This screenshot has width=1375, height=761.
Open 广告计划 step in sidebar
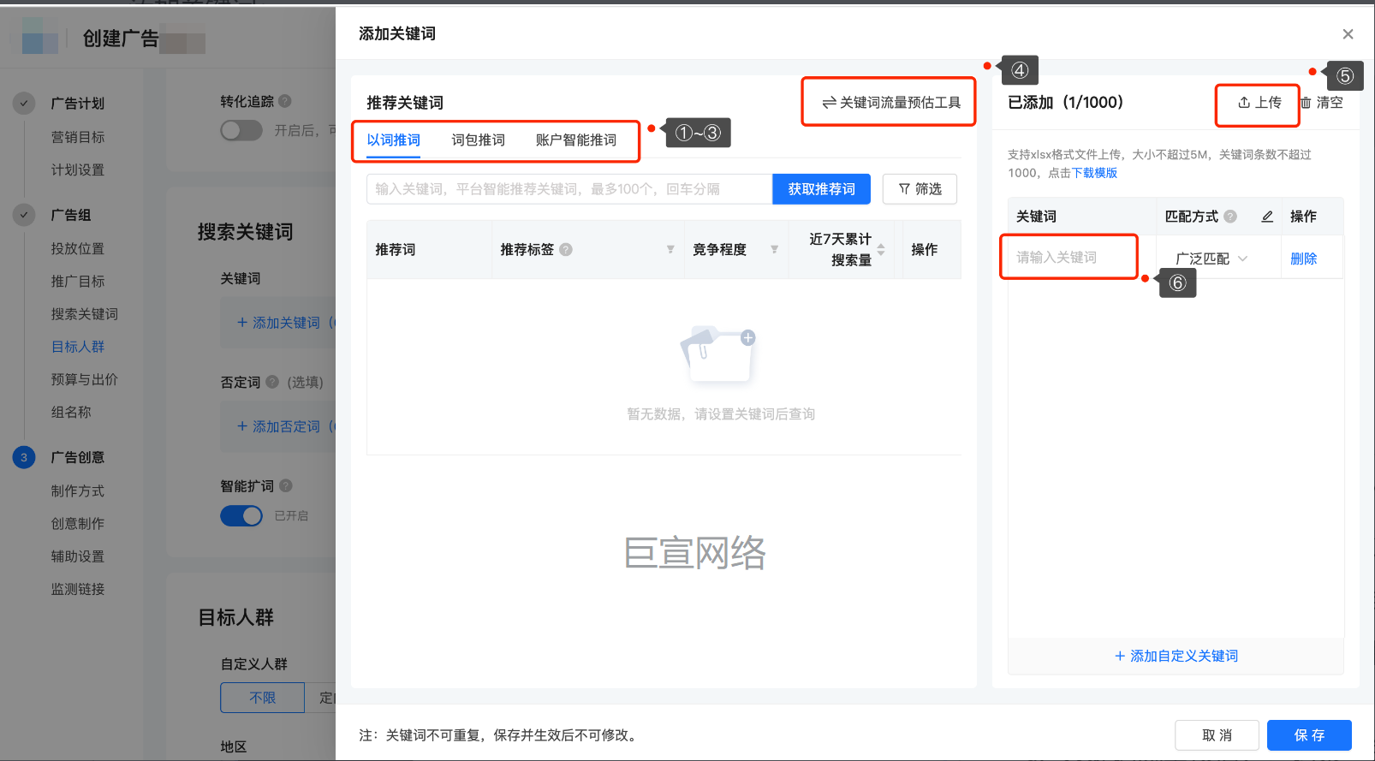77,104
